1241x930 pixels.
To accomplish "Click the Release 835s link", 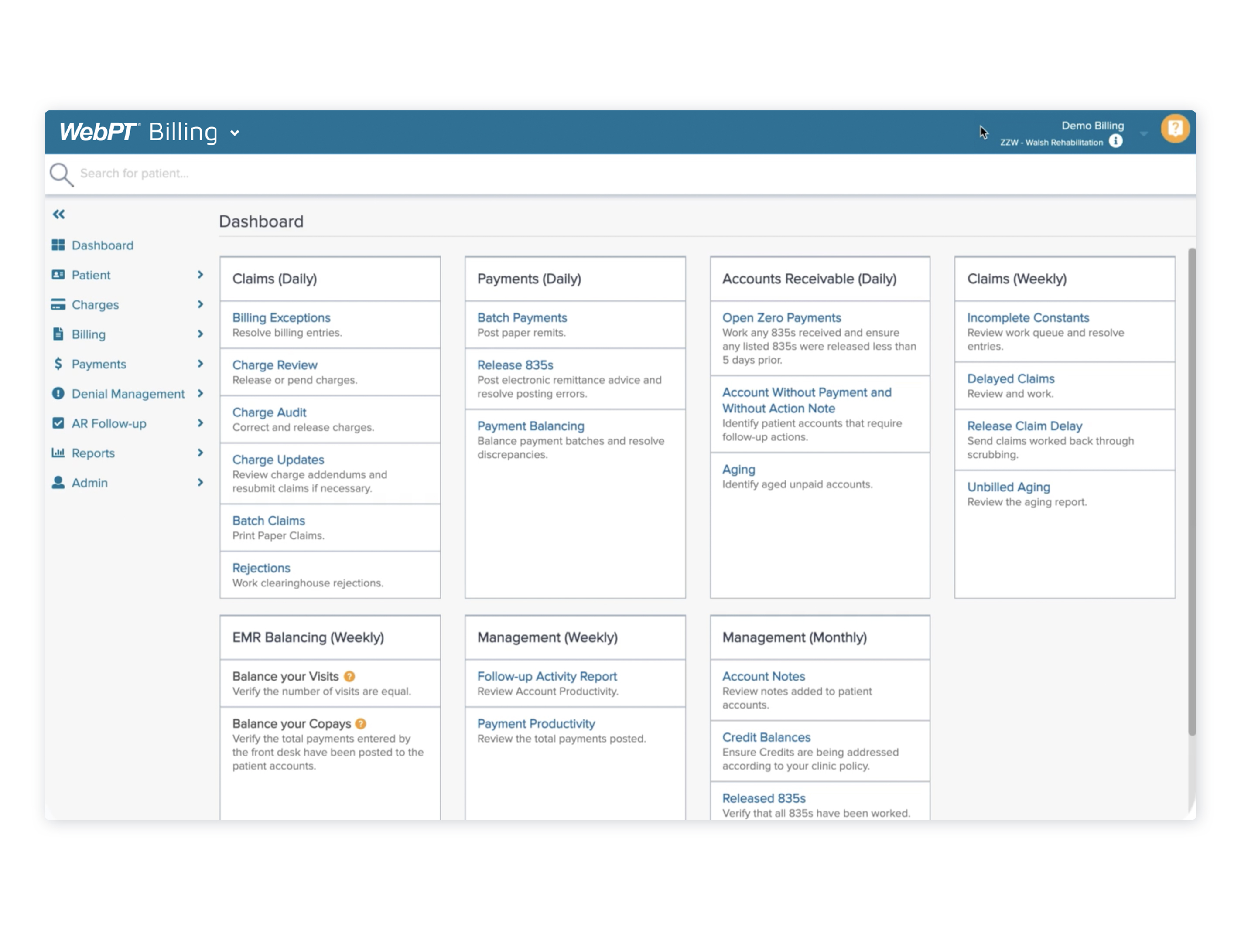I will point(514,365).
